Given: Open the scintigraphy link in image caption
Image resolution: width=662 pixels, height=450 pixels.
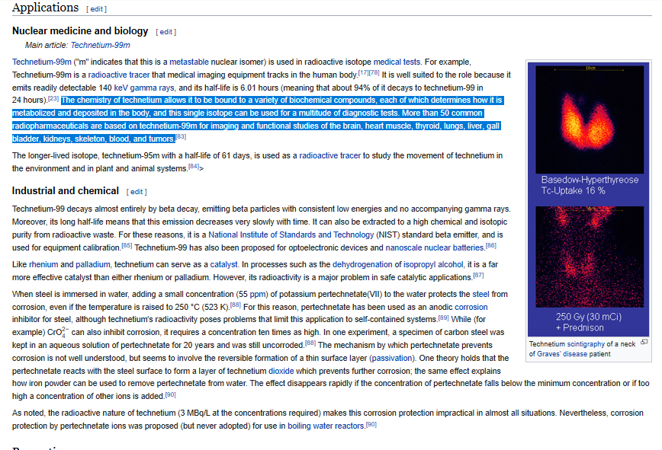Looking at the screenshot, I should [586, 344].
